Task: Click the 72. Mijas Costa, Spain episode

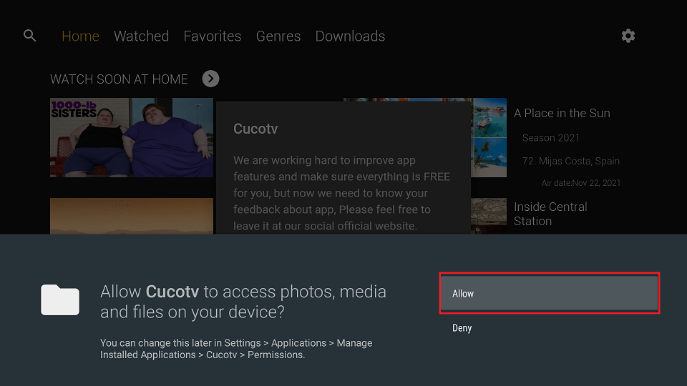Action: (571, 161)
